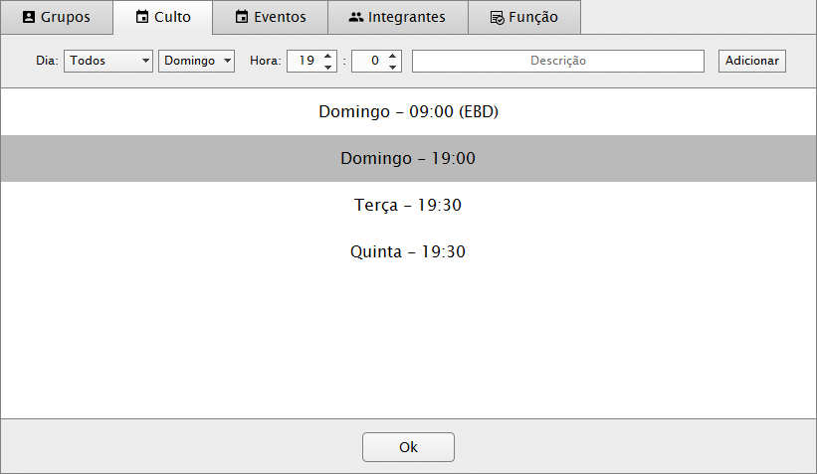The image size is (817, 474).
Task: Click the Culto tab calendar icon
Action: click(x=142, y=17)
